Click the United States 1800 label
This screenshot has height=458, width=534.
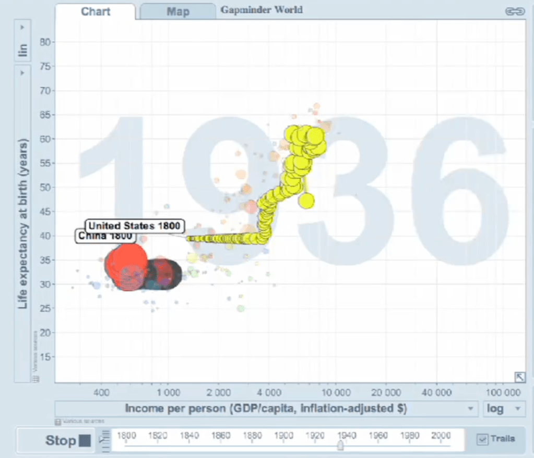tap(134, 226)
